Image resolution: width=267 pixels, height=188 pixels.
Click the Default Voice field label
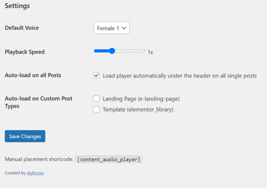pos(22,28)
